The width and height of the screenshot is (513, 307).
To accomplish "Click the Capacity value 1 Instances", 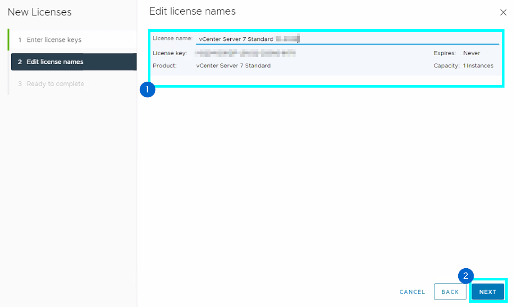I will point(478,66).
